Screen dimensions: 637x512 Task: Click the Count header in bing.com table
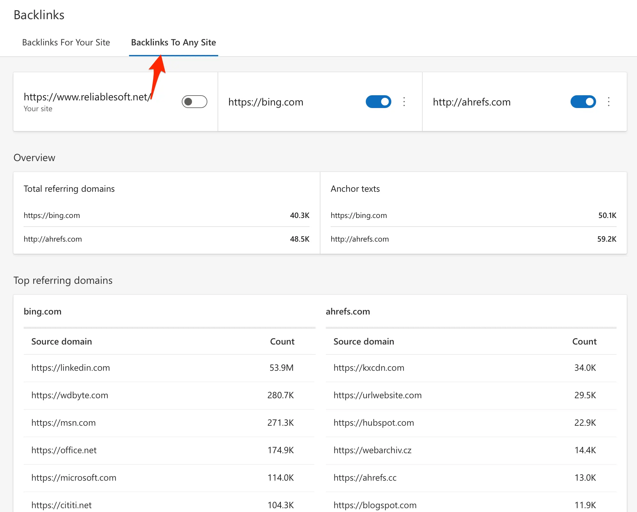(282, 341)
